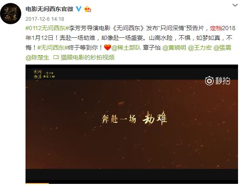This screenshot has height=186, width=244.
Task: Click the orange crown membership badge
Action: pyautogui.click(x=88, y=9)
